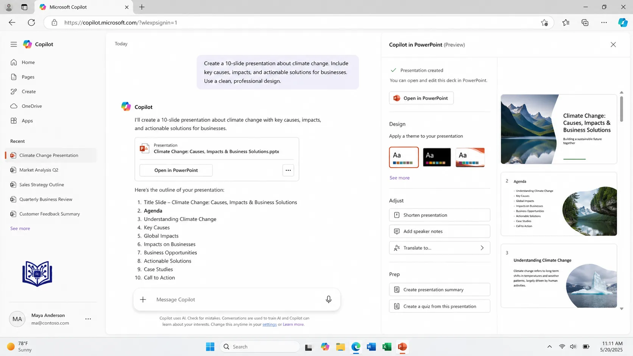Open Excel from taskbar

click(x=387, y=347)
